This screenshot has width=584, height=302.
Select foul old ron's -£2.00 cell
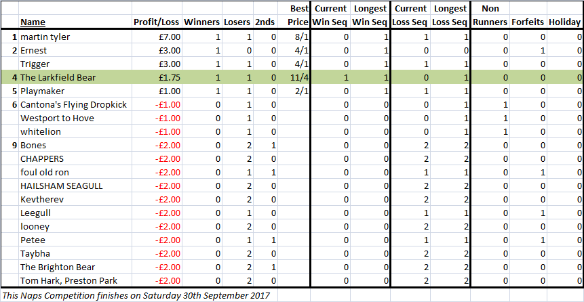tap(157, 172)
